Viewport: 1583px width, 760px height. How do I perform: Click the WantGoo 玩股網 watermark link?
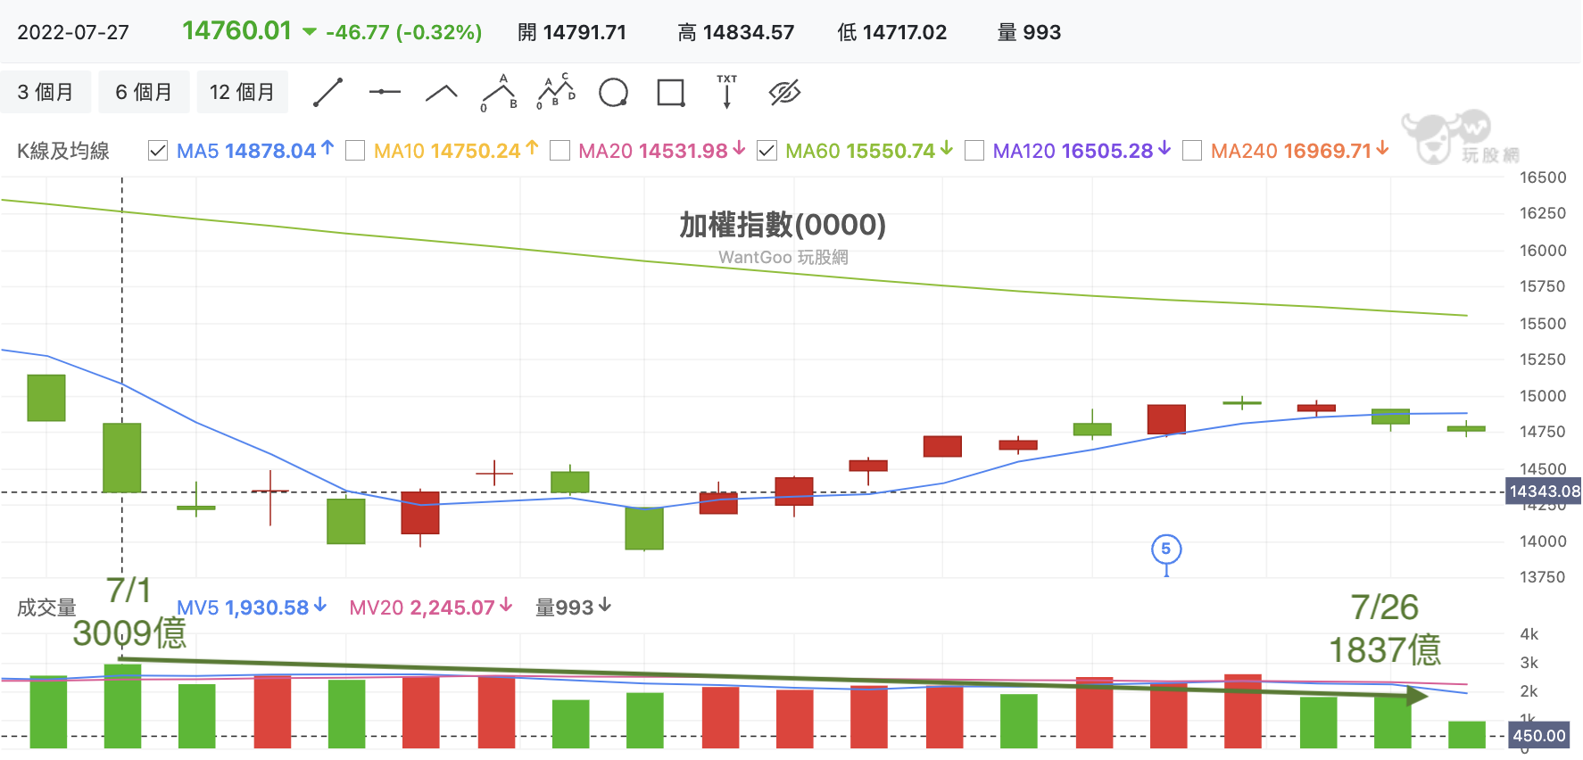click(x=783, y=258)
